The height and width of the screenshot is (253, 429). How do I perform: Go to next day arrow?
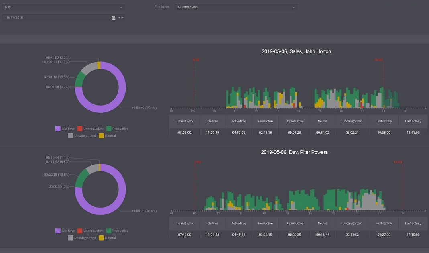tap(122, 18)
